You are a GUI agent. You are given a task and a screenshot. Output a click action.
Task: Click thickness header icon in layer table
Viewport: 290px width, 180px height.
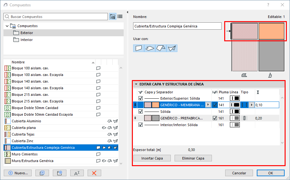pyautogui.click(x=258, y=92)
